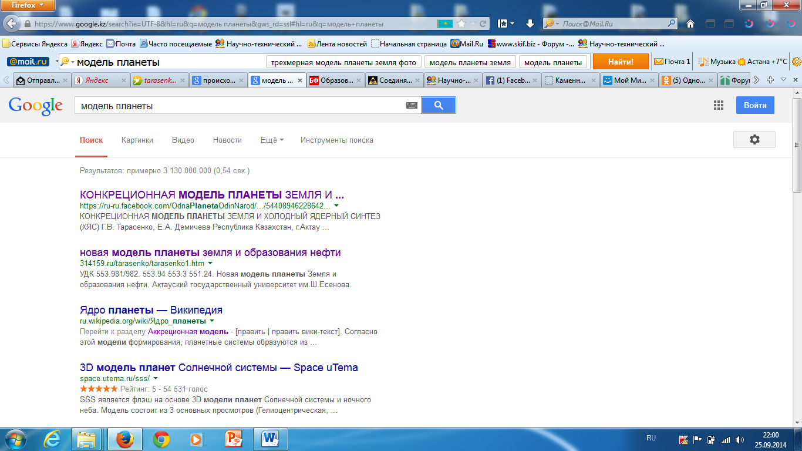The image size is (802, 451).
Task: Open the downloads arrow icon
Action: [x=530, y=23]
